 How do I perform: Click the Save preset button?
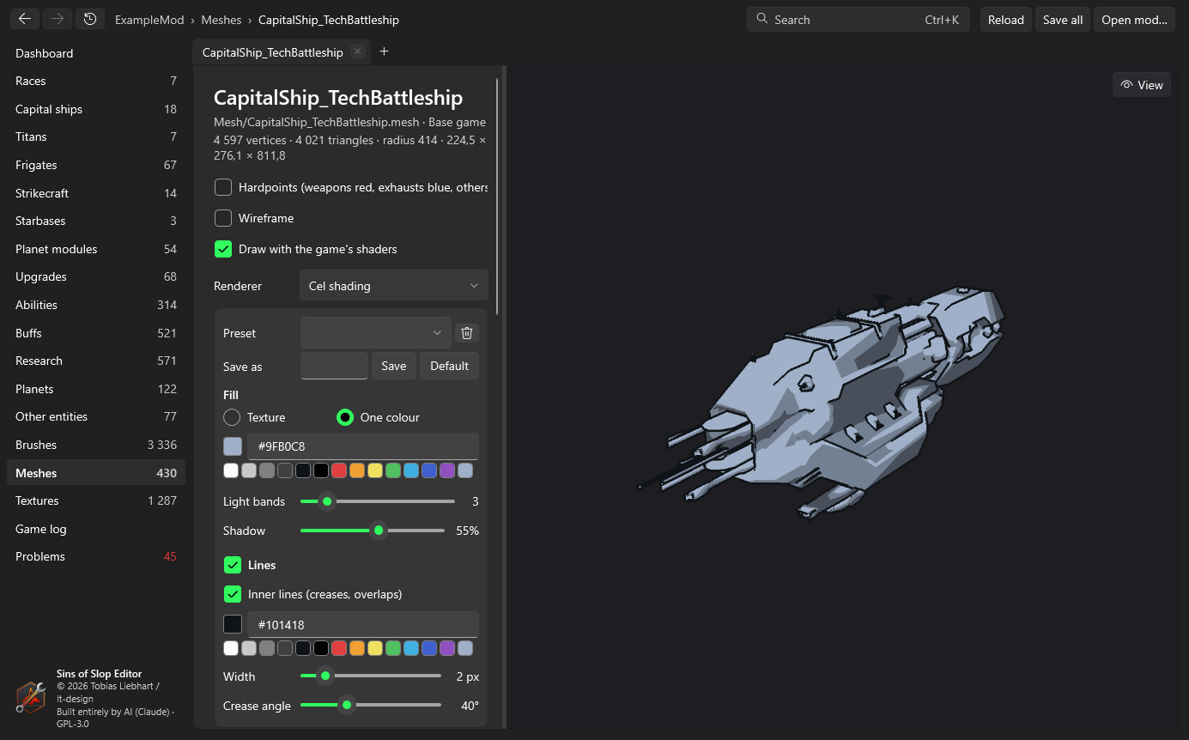point(394,366)
